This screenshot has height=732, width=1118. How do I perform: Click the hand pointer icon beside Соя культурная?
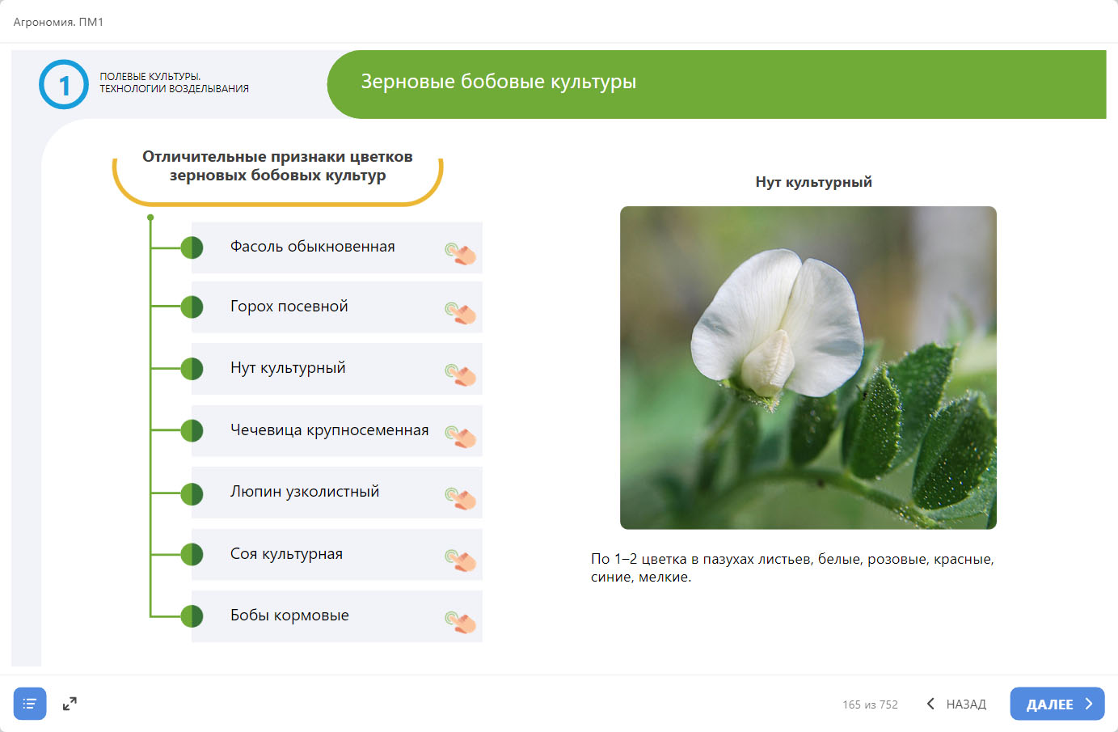(461, 560)
